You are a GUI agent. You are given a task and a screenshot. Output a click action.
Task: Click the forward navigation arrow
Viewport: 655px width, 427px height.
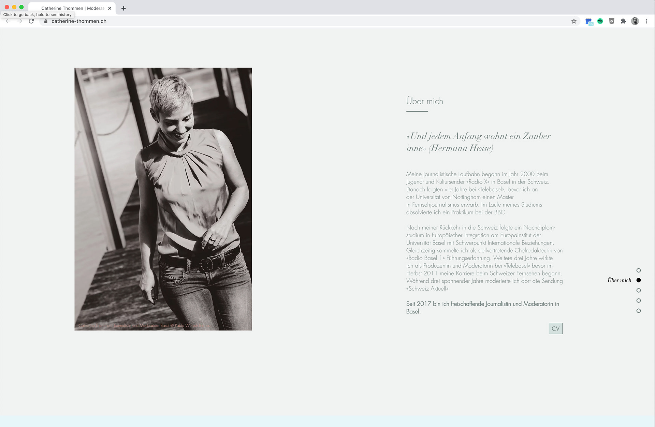[20, 21]
